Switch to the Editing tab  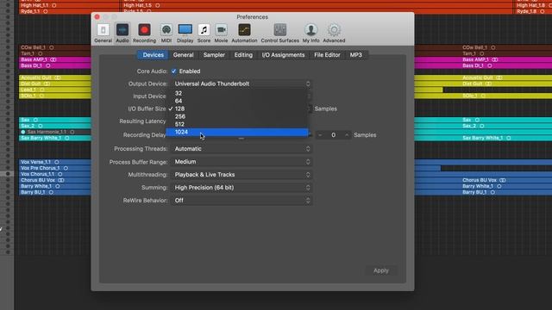[243, 55]
